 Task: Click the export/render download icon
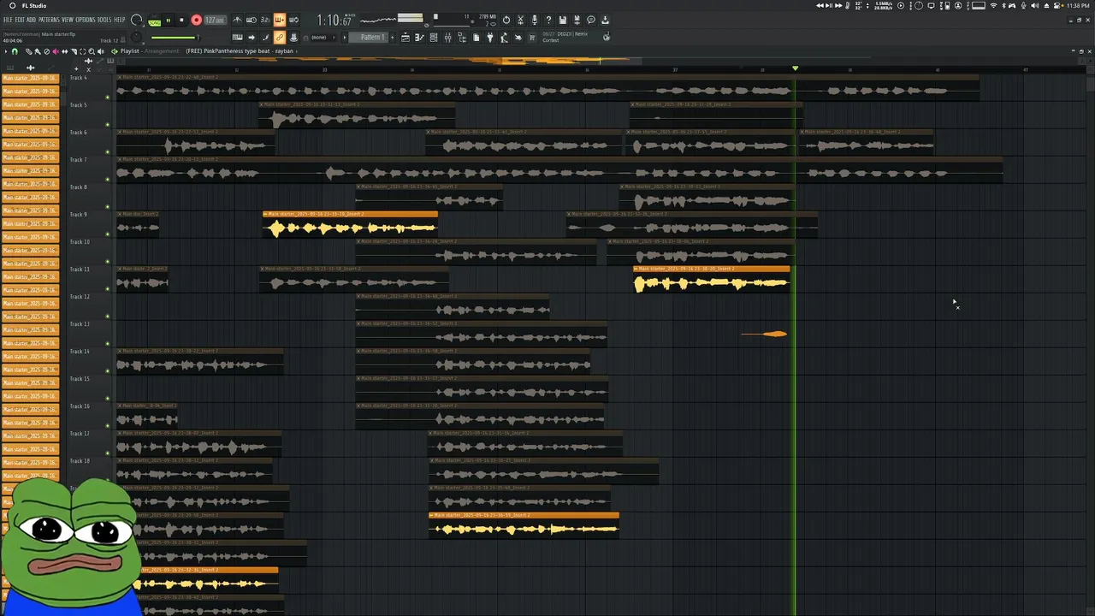click(x=604, y=20)
